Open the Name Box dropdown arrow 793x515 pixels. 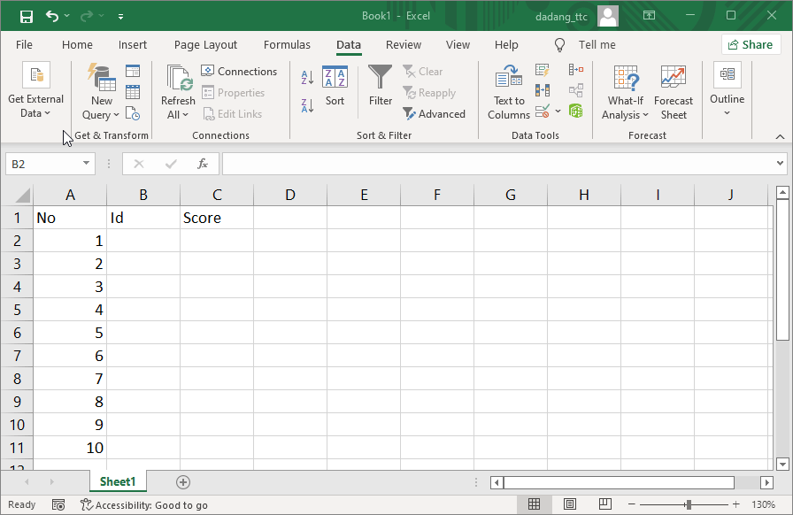pos(85,164)
